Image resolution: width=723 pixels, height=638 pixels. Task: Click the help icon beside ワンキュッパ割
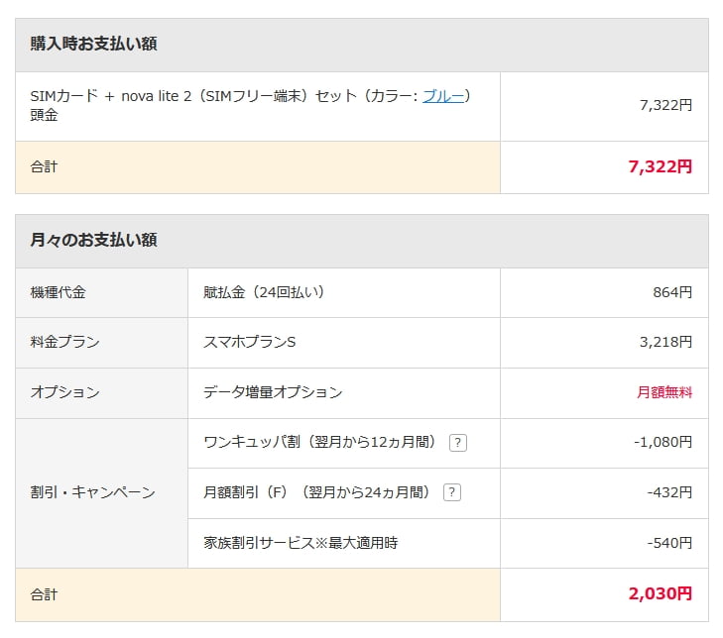pos(457,443)
